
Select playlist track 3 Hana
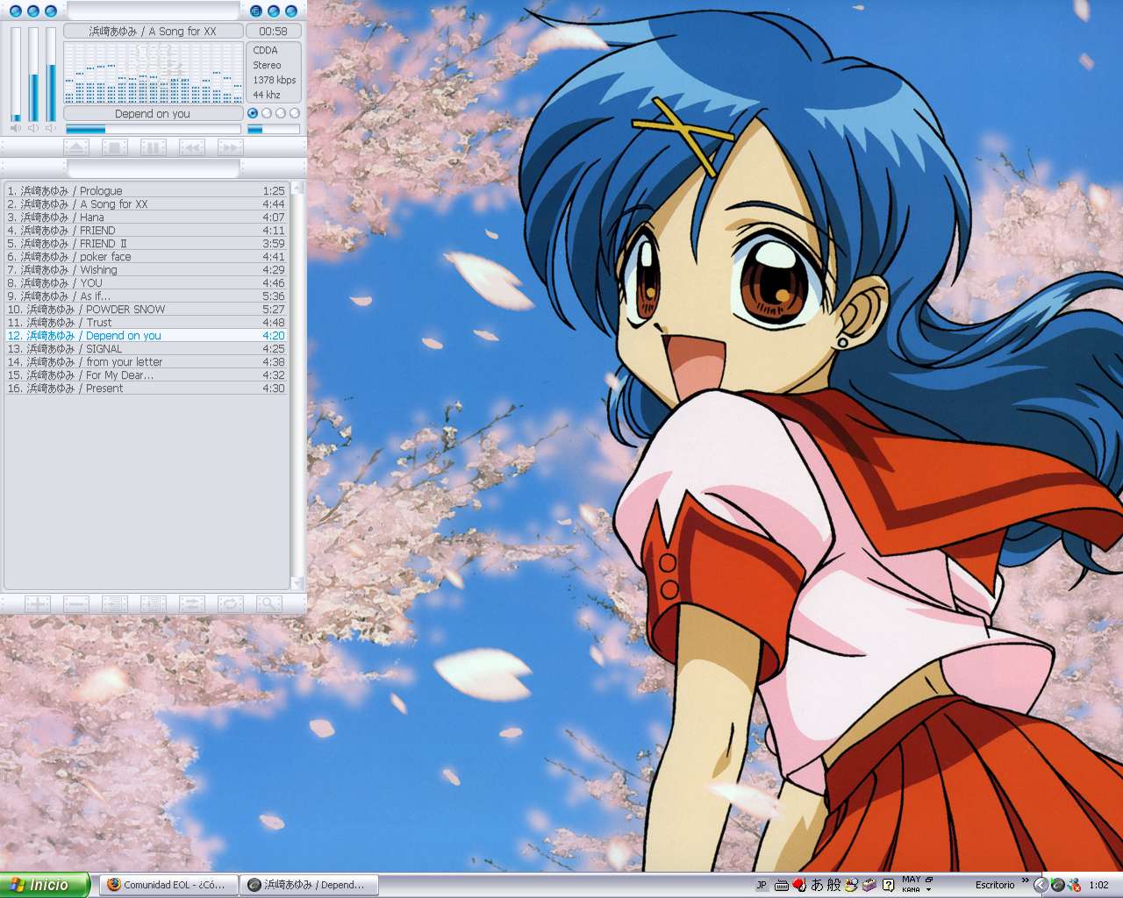tap(147, 217)
